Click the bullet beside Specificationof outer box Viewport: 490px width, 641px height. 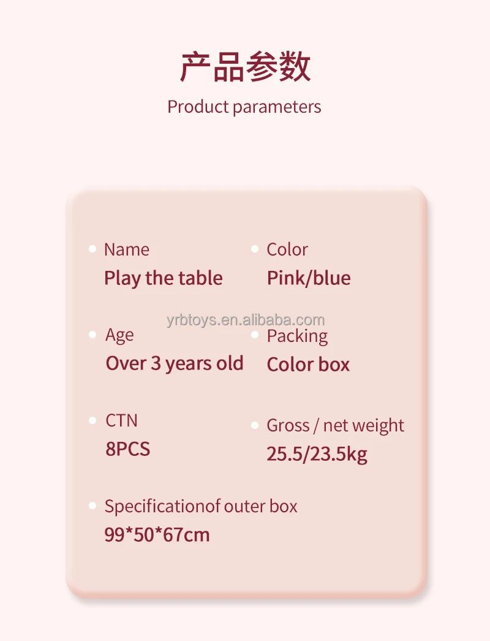coord(92,506)
